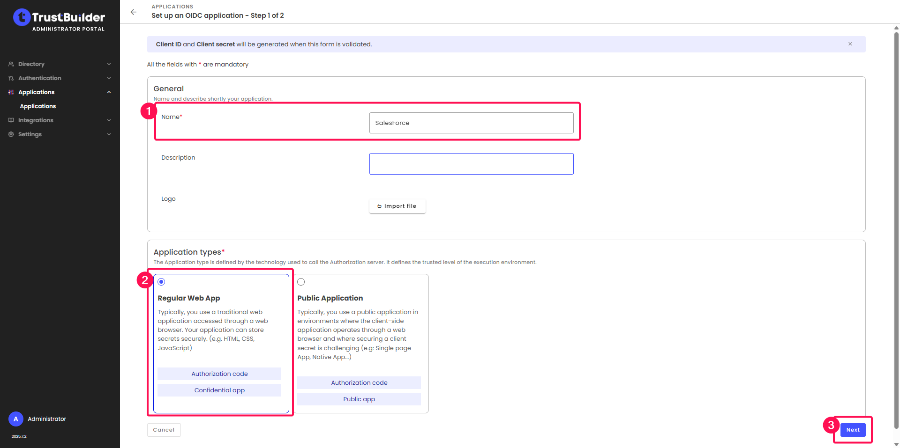Collapse the Applications menu chevron
The image size is (900, 448).
point(109,92)
